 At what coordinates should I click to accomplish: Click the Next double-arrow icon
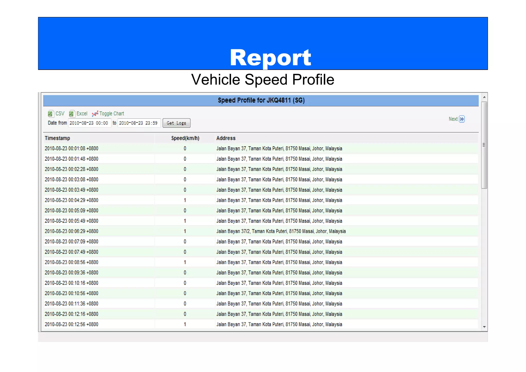[462, 119]
